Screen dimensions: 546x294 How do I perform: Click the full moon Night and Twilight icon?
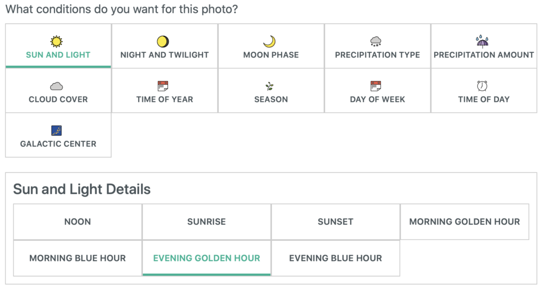click(x=163, y=42)
